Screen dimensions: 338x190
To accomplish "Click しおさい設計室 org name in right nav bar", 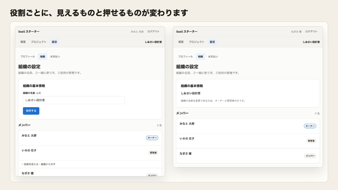I will (x=311, y=42).
